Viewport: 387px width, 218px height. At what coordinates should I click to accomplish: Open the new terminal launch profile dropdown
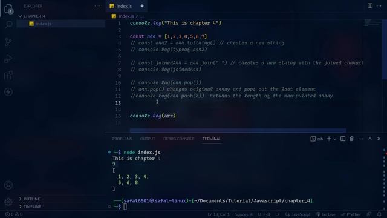tap(334, 139)
